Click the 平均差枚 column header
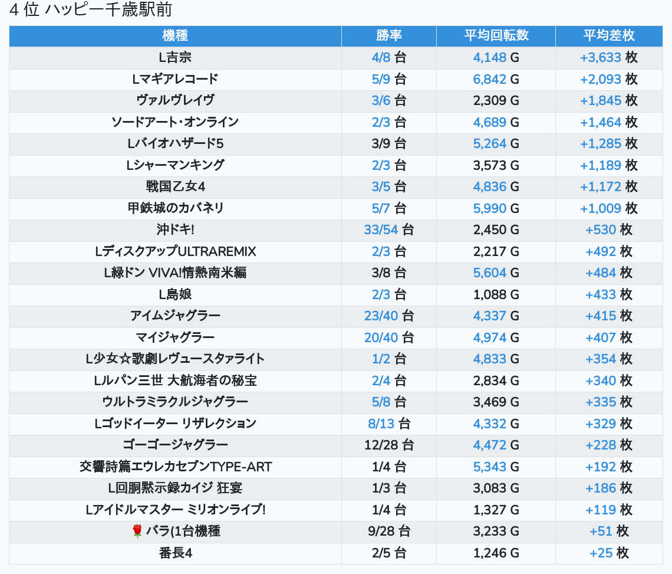 click(x=608, y=35)
